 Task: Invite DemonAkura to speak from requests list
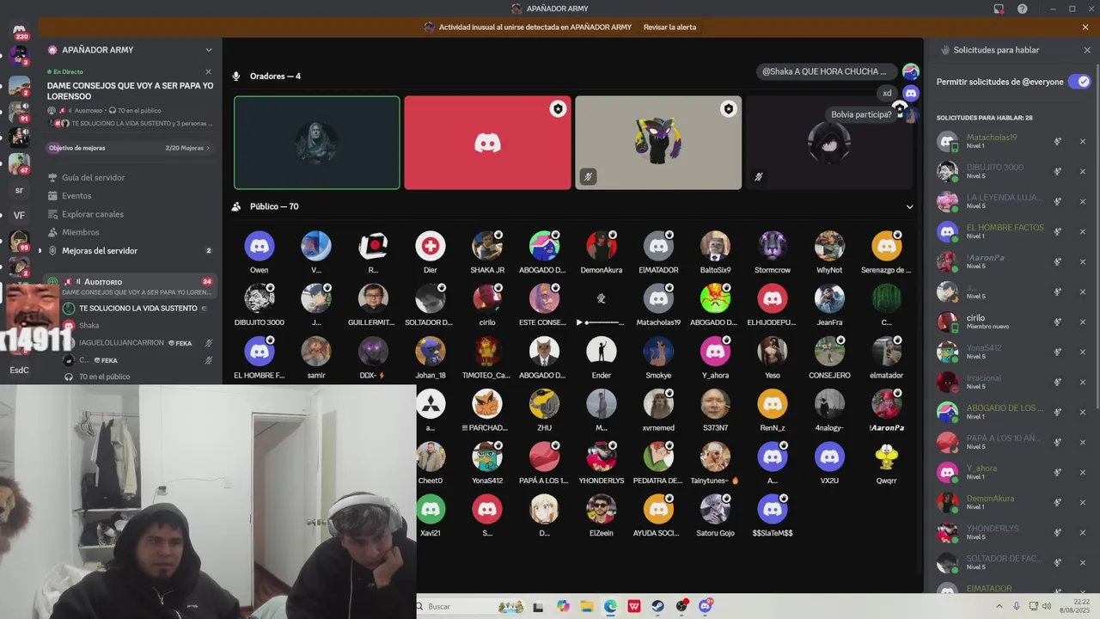pos(1058,502)
